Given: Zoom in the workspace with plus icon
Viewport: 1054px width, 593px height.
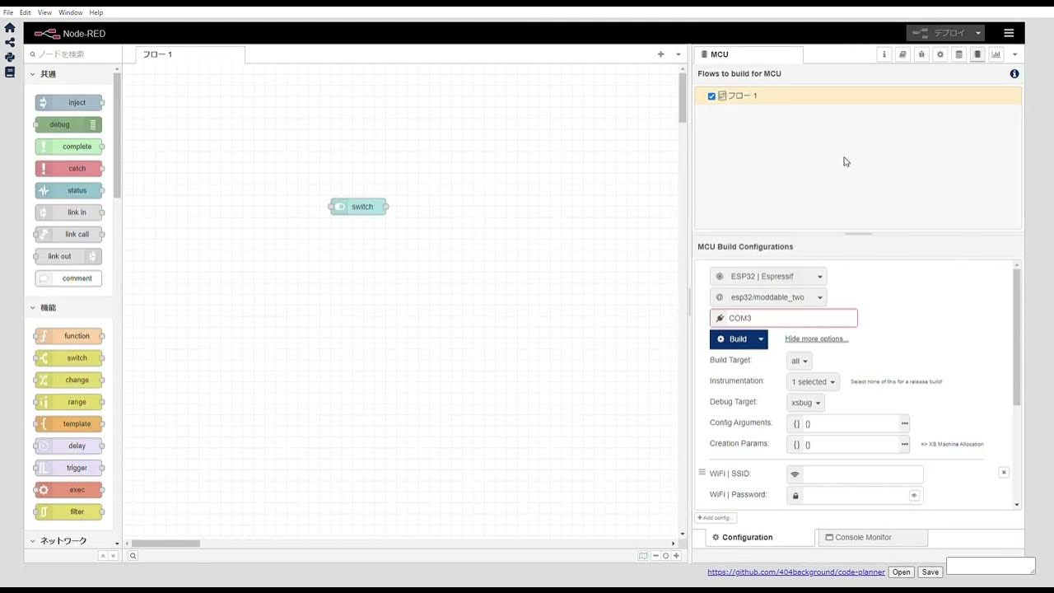Looking at the screenshot, I should pos(676,556).
